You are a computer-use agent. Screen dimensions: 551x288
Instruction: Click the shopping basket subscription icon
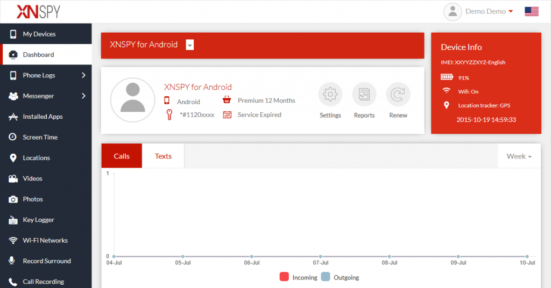click(227, 99)
